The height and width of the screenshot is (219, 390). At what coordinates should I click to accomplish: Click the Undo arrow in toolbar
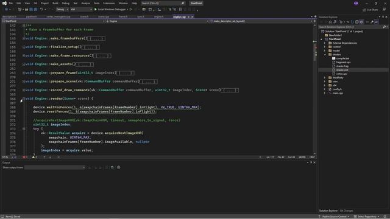click(x=41, y=10)
